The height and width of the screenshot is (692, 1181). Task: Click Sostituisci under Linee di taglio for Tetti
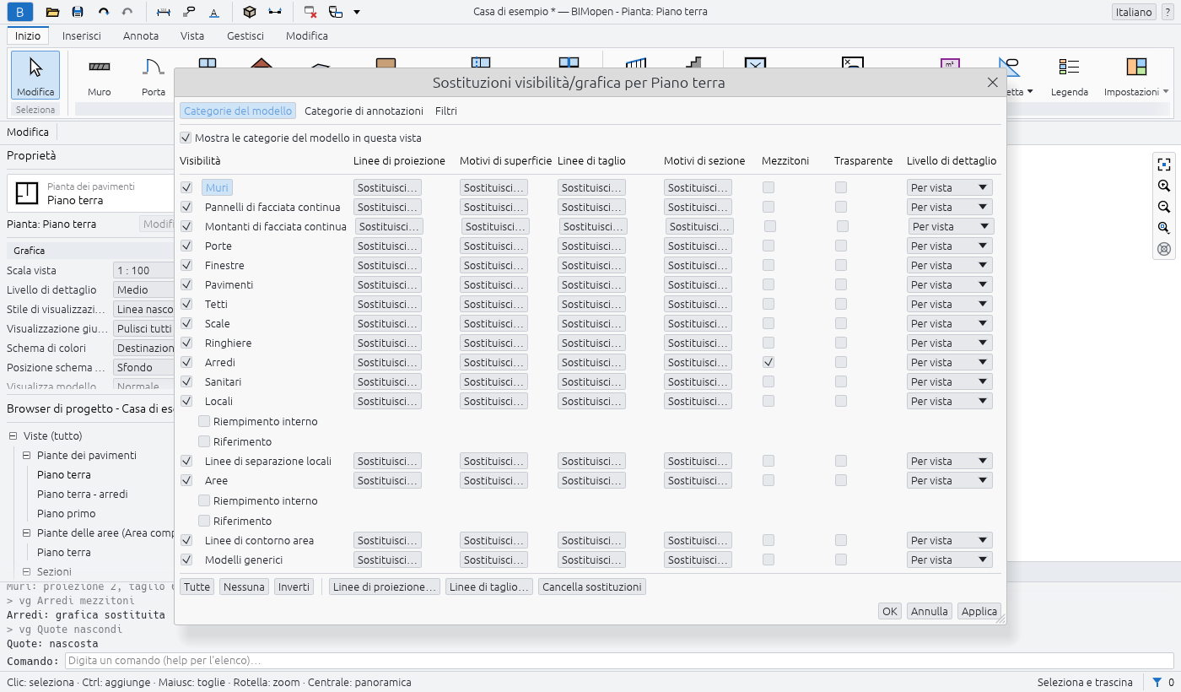591,304
